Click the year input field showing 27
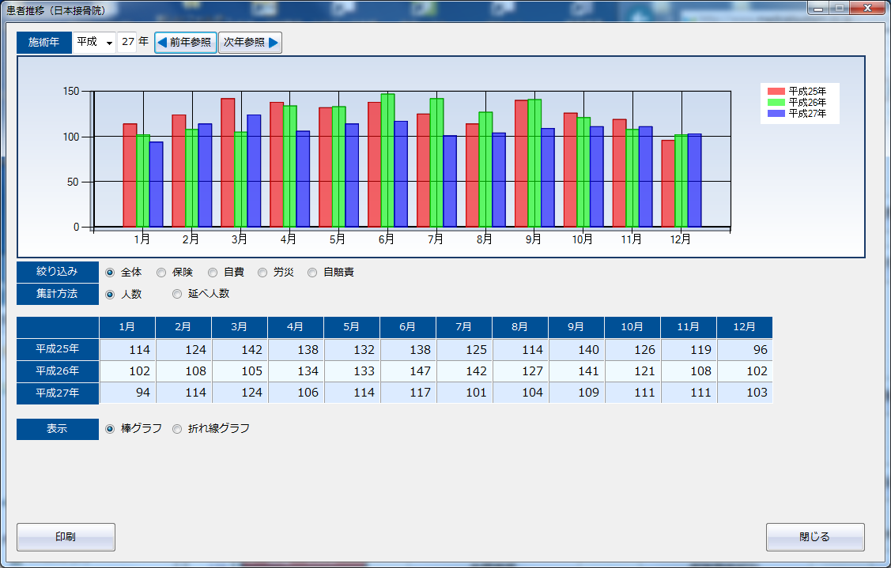Viewport: 891px width, 568px height. tap(127, 43)
